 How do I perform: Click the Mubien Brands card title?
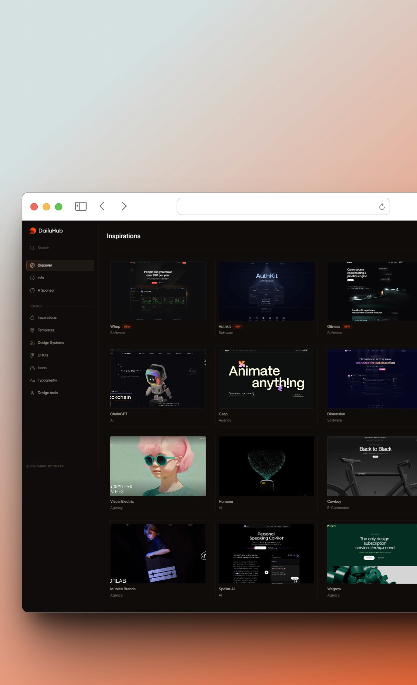click(x=123, y=589)
